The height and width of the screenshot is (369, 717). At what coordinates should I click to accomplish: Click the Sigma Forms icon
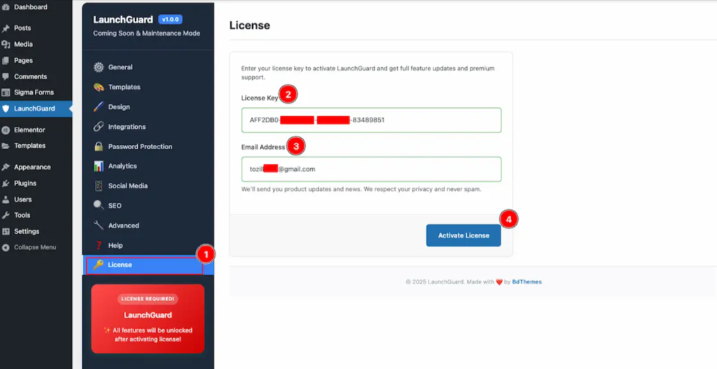pos(6,92)
